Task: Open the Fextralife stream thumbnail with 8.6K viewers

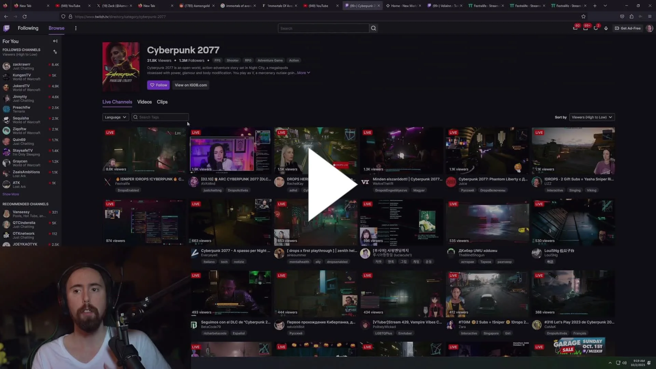Action: point(144,151)
